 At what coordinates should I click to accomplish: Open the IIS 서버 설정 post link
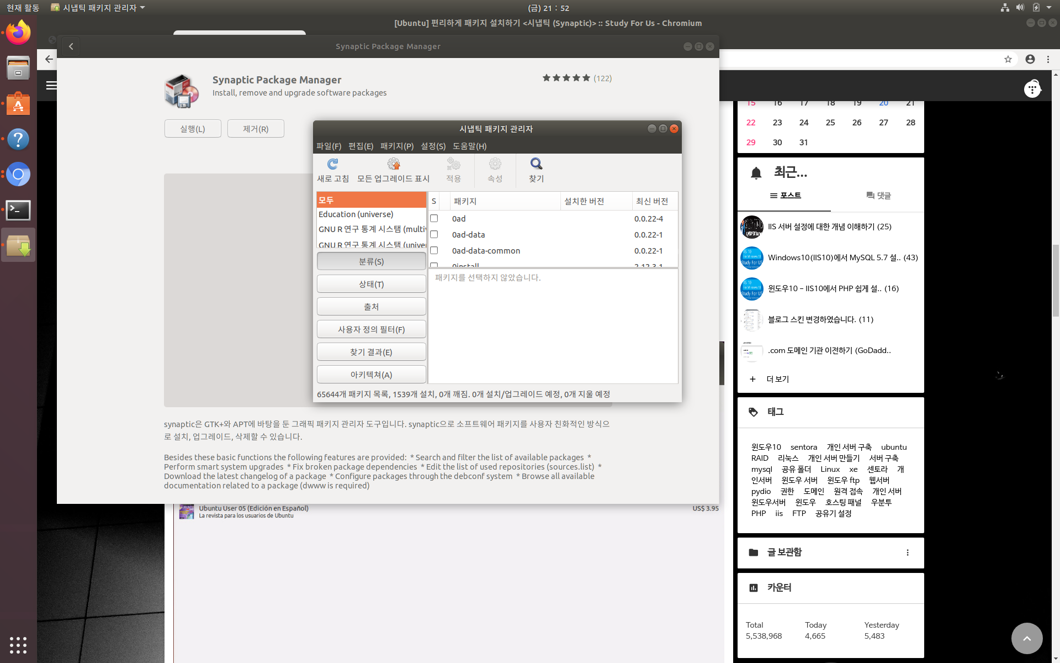(x=829, y=227)
